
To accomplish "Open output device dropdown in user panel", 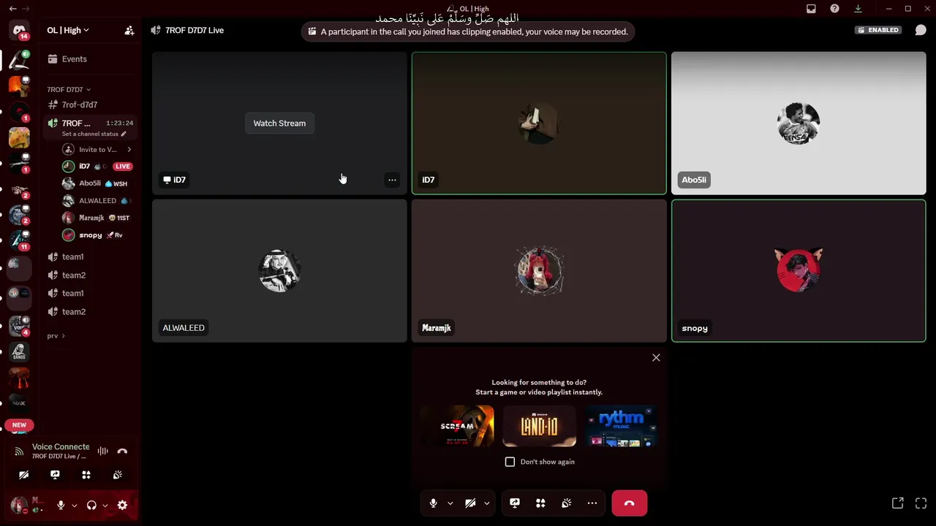I will (x=105, y=506).
